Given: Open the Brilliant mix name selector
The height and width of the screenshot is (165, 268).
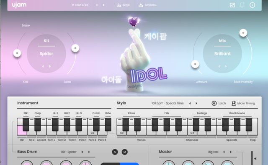Looking at the screenshot, I should (222, 54).
